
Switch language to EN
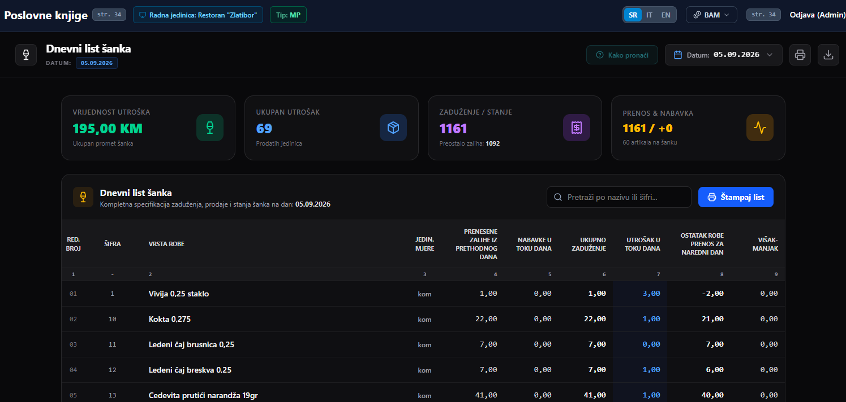point(665,15)
